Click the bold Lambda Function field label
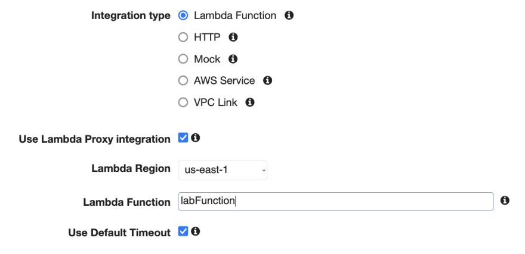The width and height of the screenshot is (525, 254). (x=127, y=202)
